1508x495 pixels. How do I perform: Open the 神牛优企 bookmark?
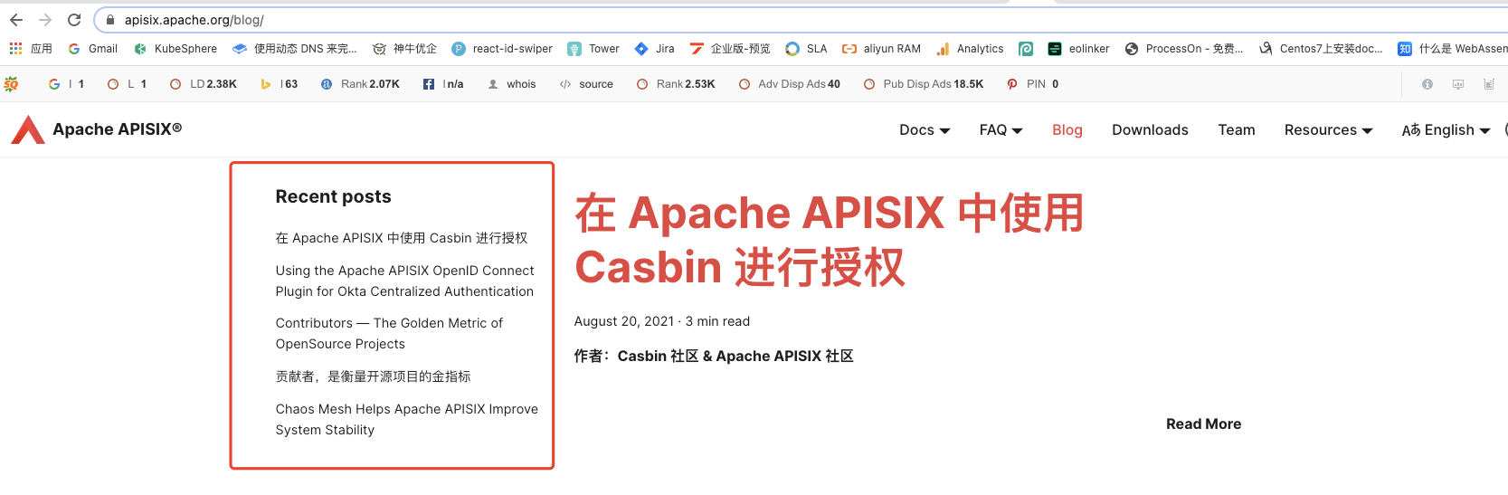tap(404, 49)
